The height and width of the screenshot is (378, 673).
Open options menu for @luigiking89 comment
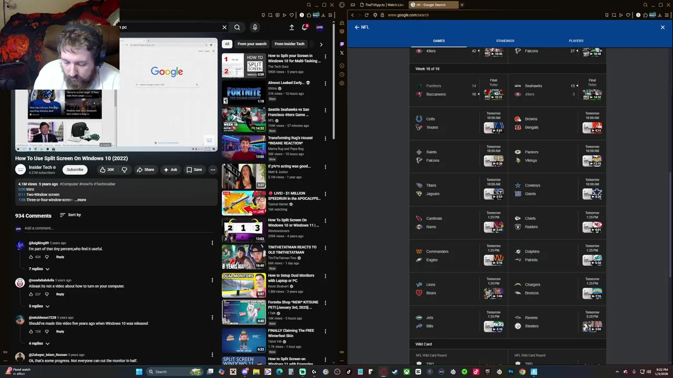coord(212,243)
